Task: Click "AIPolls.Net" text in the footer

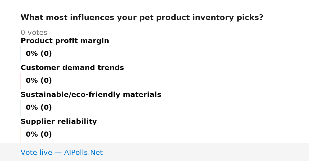Action: pos(83,153)
